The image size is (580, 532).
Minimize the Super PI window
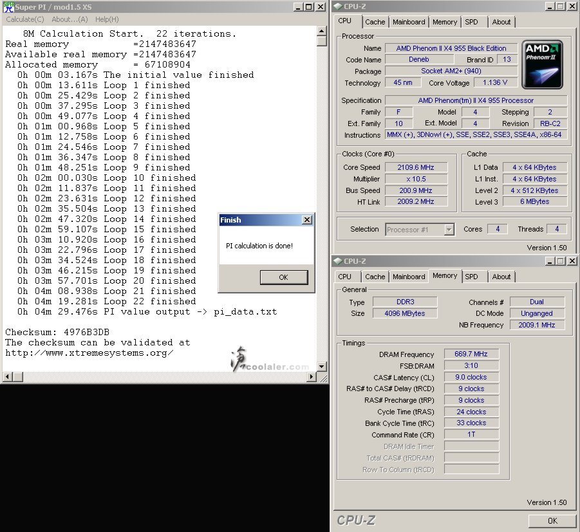coord(298,6)
